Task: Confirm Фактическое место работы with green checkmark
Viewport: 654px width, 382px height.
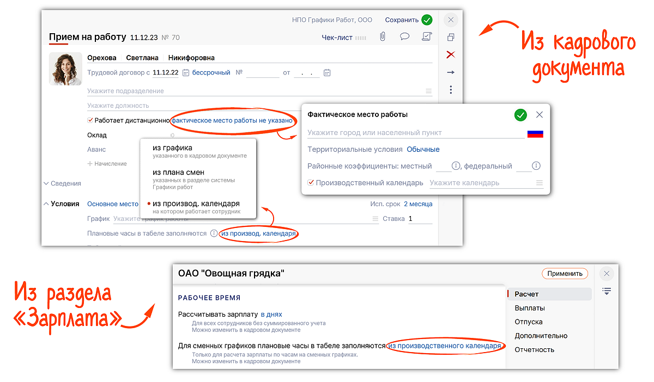Action: [520, 115]
